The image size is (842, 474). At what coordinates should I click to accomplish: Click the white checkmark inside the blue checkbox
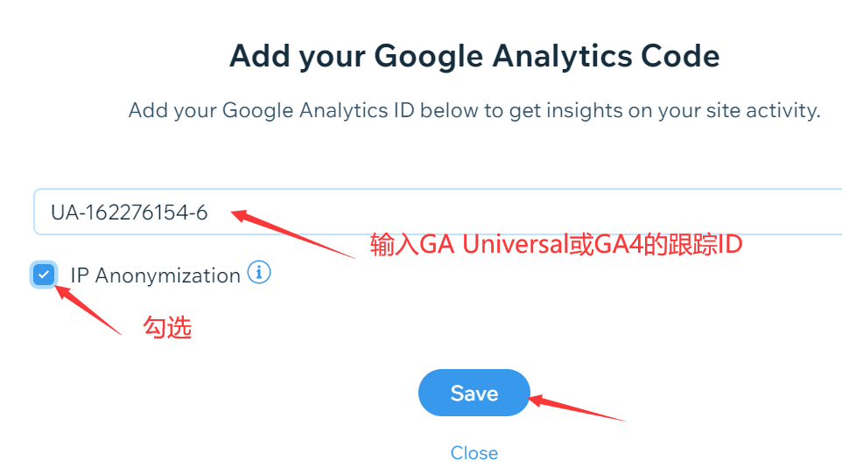pyautogui.click(x=44, y=275)
